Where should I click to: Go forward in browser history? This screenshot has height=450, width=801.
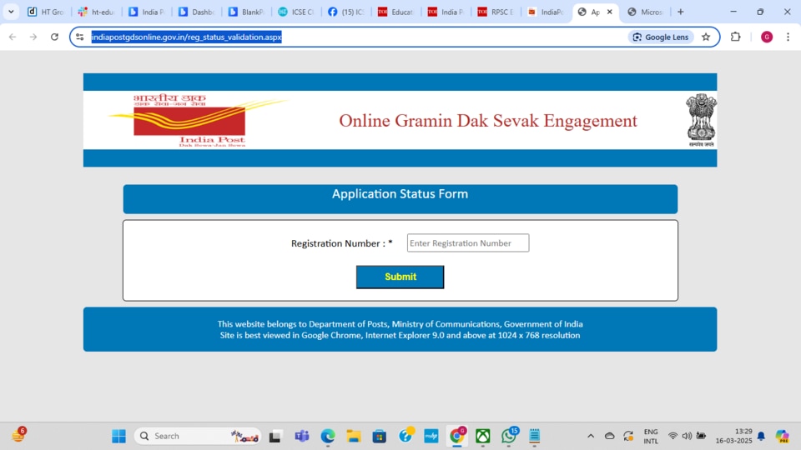[x=33, y=37]
